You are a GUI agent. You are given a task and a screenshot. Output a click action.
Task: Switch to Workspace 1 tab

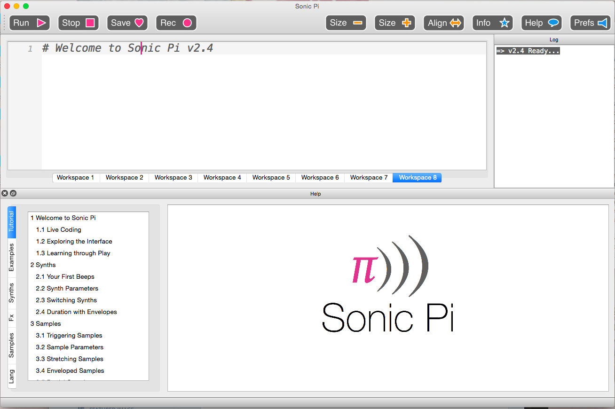[75, 178]
